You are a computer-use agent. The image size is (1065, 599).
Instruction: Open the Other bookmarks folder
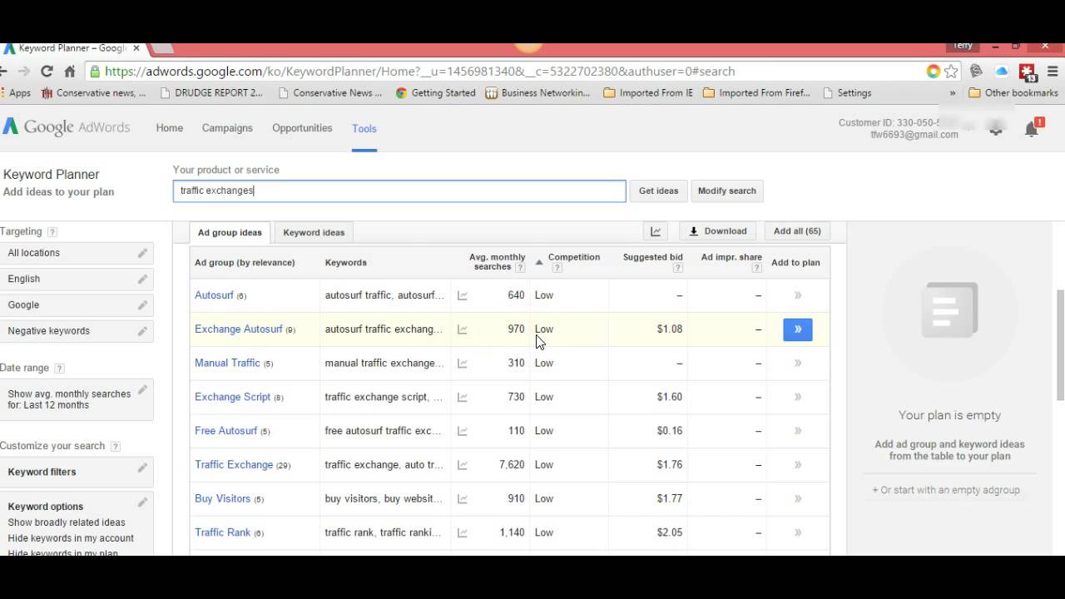(1013, 93)
